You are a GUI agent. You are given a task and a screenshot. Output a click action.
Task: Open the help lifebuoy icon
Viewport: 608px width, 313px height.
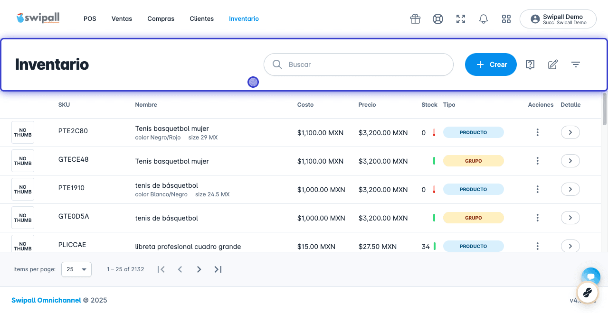tap(438, 19)
